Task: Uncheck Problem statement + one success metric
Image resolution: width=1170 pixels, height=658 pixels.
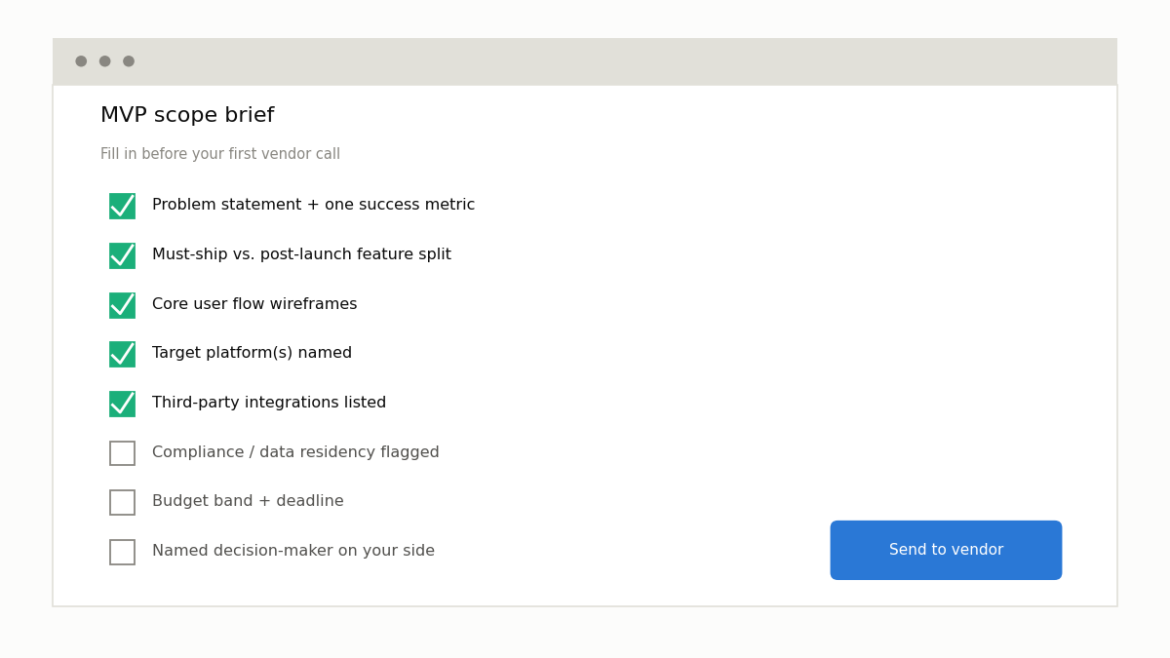Action: [x=122, y=206]
